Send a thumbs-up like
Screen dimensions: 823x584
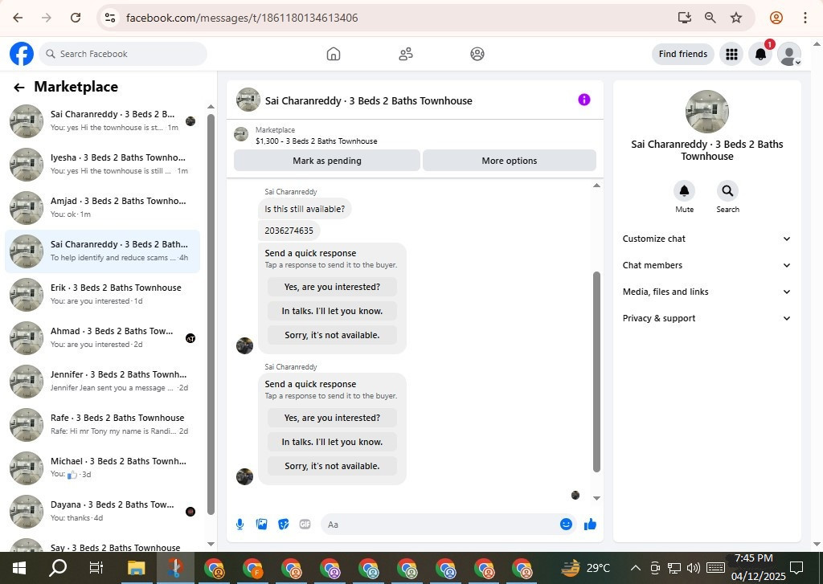pos(590,525)
